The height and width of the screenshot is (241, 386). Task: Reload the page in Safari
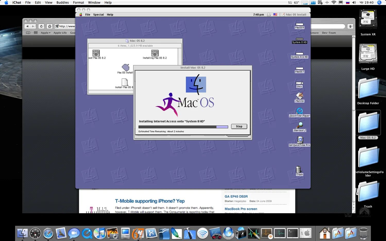(41, 26)
